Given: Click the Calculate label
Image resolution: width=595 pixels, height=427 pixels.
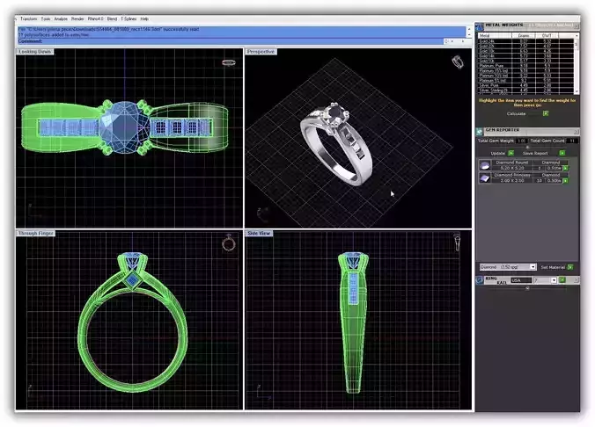Looking at the screenshot, I should point(516,113).
